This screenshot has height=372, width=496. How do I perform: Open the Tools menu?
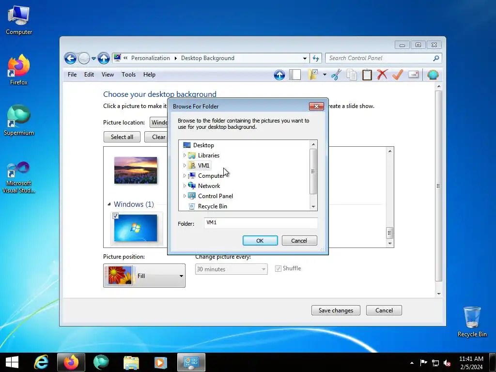coord(128,75)
